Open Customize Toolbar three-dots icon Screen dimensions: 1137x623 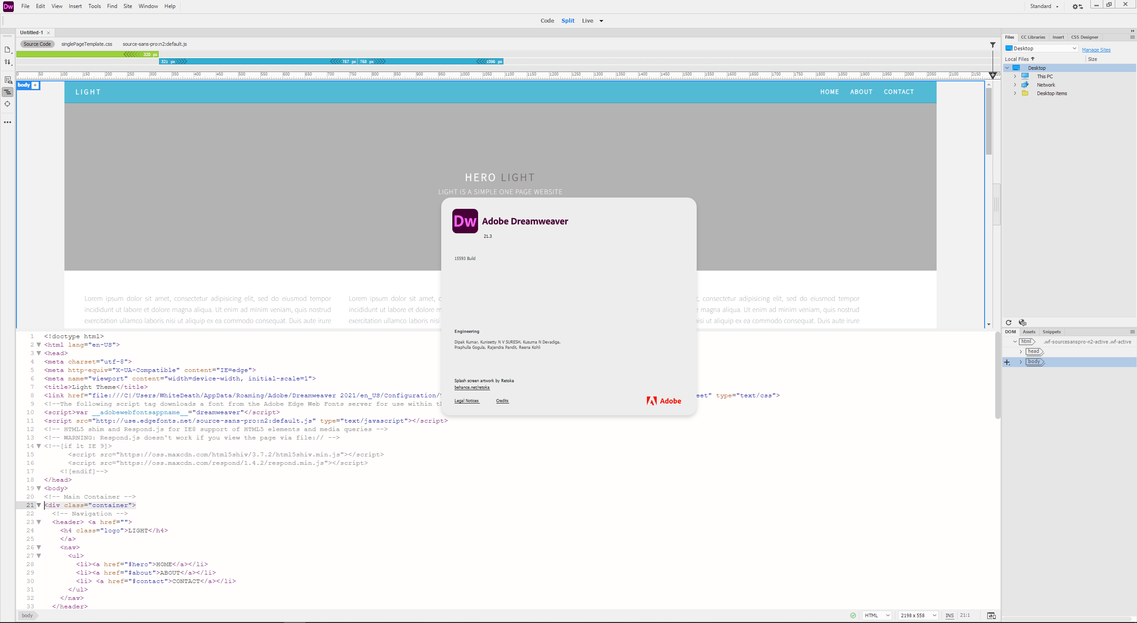tap(8, 122)
